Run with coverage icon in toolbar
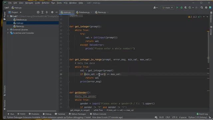Image resolution: width=213 pixels, height=120 pixels. click(x=186, y=8)
